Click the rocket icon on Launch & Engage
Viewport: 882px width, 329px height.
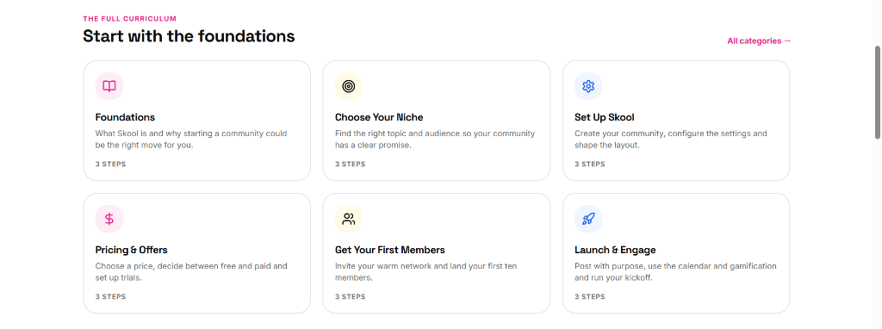(x=588, y=219)
